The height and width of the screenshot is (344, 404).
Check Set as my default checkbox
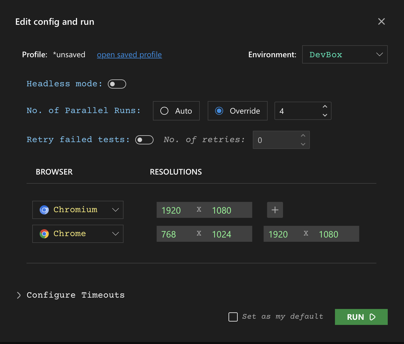click(233, 317)
